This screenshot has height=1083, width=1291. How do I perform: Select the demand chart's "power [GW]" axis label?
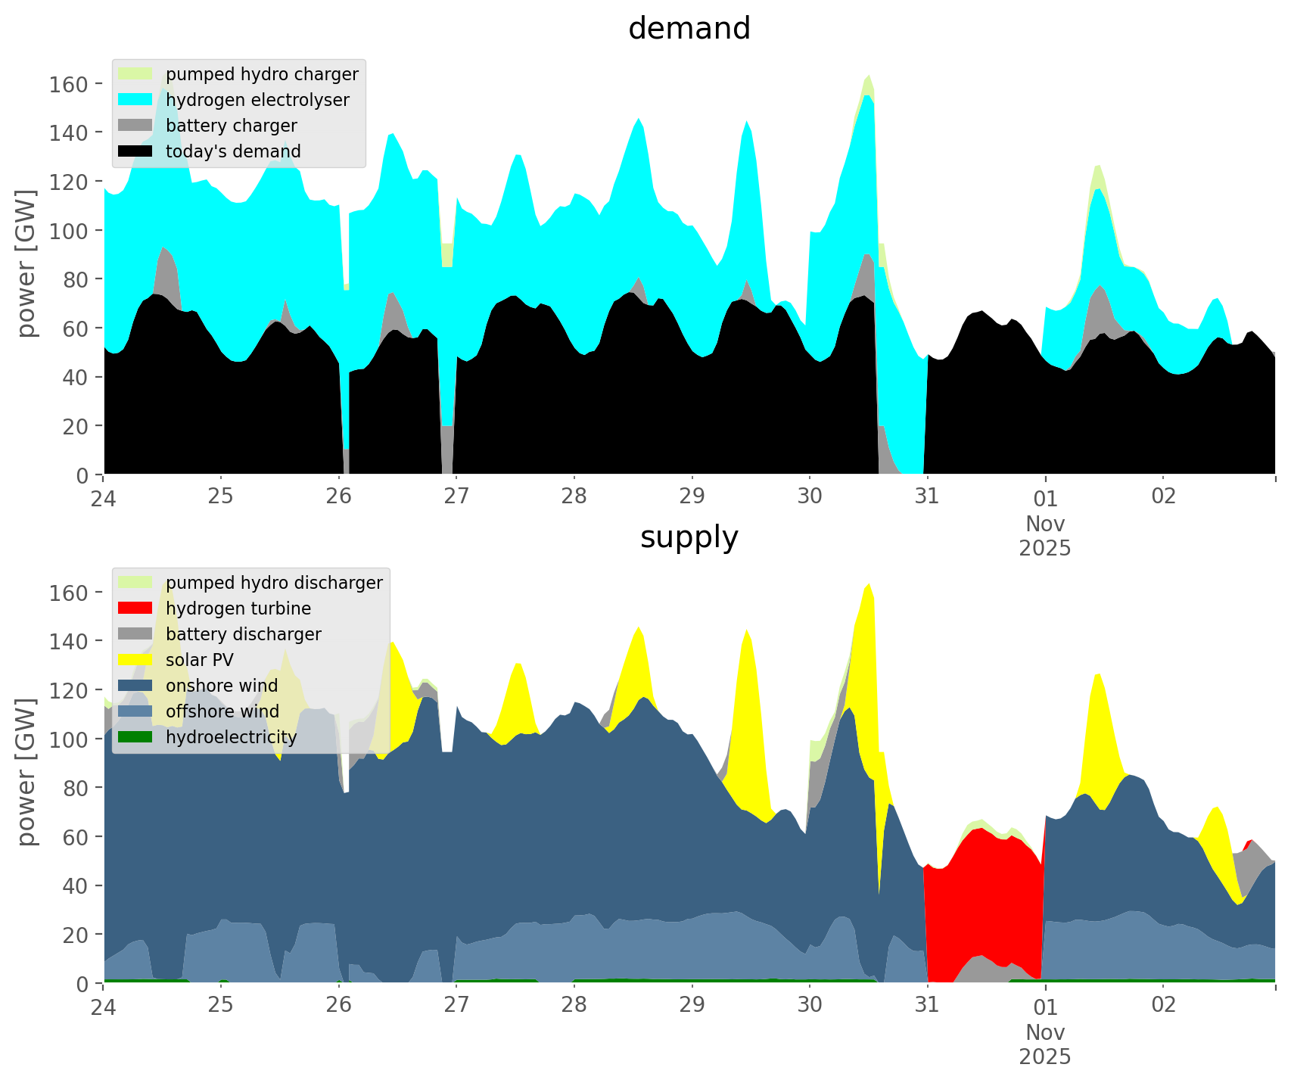26,263
